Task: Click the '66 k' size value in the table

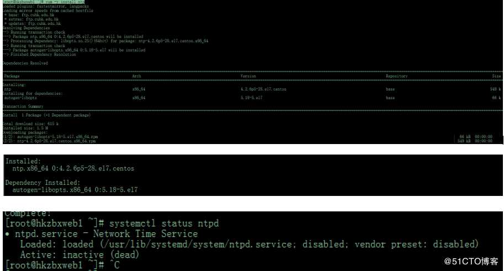Action: pos(496,98)
